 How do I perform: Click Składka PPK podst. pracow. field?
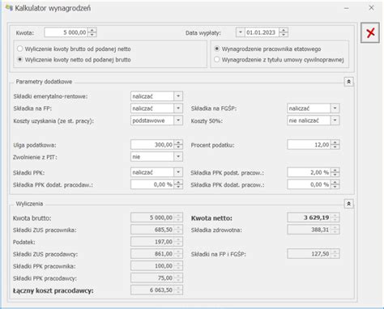(x=309, y=172)
